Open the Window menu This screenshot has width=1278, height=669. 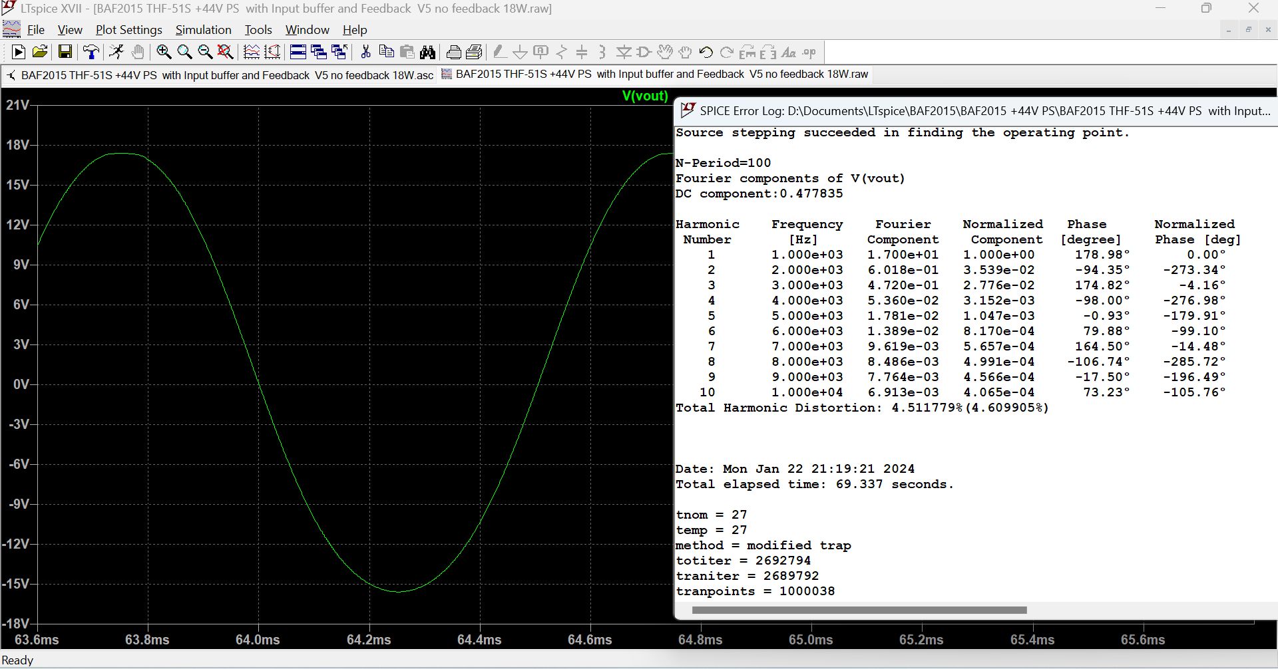coord(308,30)
